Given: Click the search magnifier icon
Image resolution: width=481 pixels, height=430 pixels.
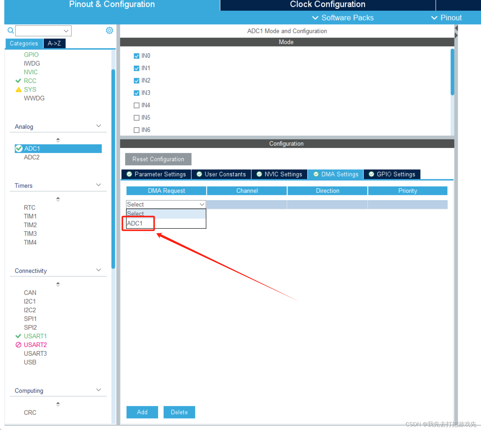Looking at the screenshot, I should point(11,30).
